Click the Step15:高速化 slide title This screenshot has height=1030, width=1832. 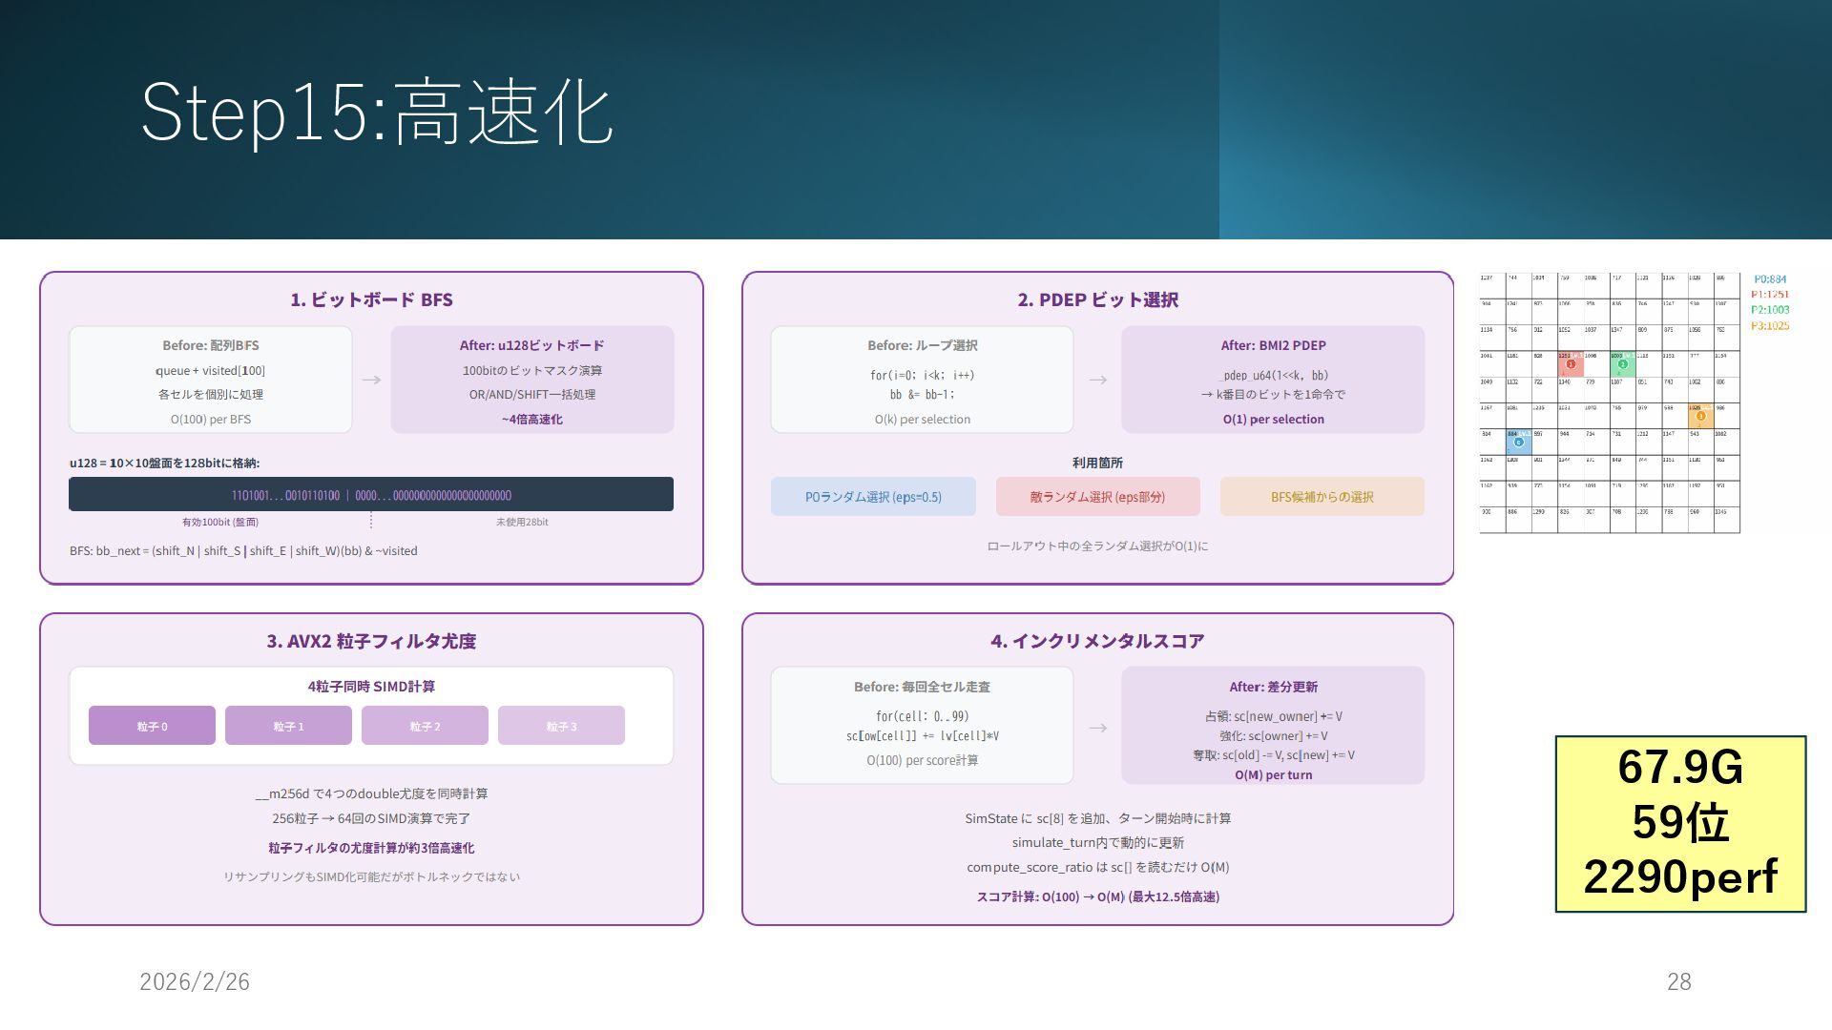[376, 113]
